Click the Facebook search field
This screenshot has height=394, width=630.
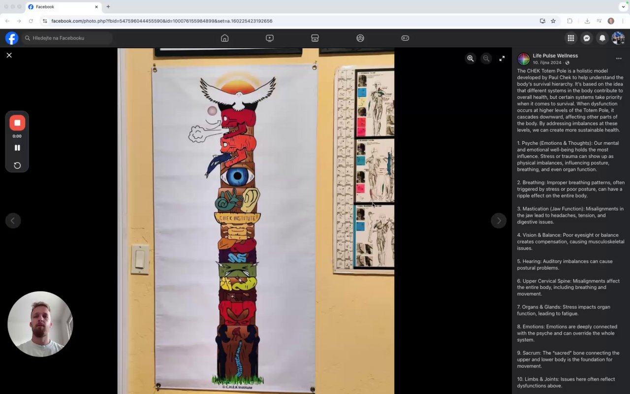[x=67, y=38]
